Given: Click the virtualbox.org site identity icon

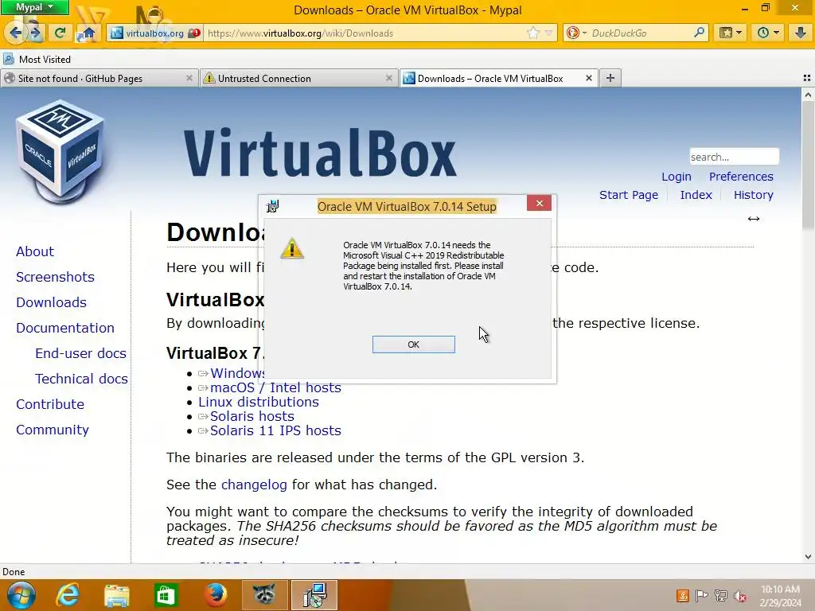Looking at the screenshot, I should tap(117, 33).
